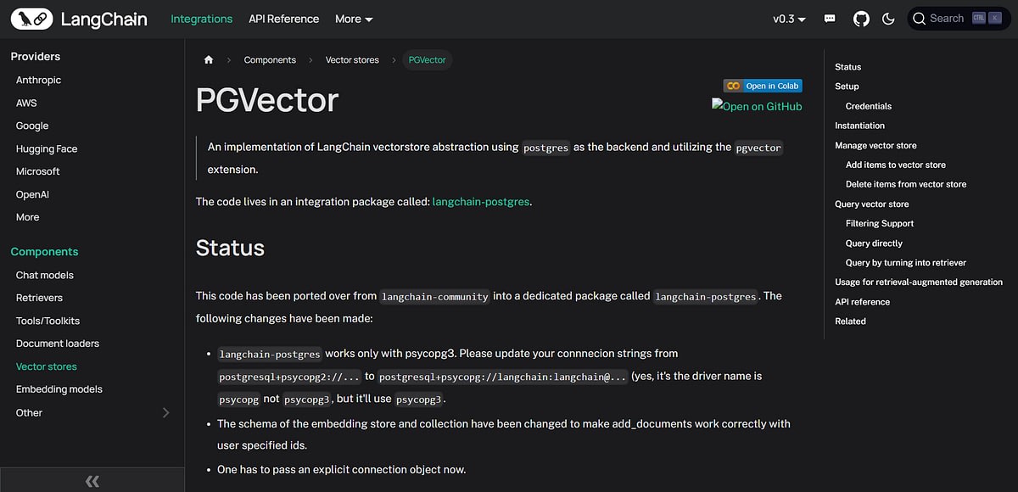Viewport: 1018px width, 492px height.
Task: Open Embedding models in sidebar
Action: coord(59,389)
